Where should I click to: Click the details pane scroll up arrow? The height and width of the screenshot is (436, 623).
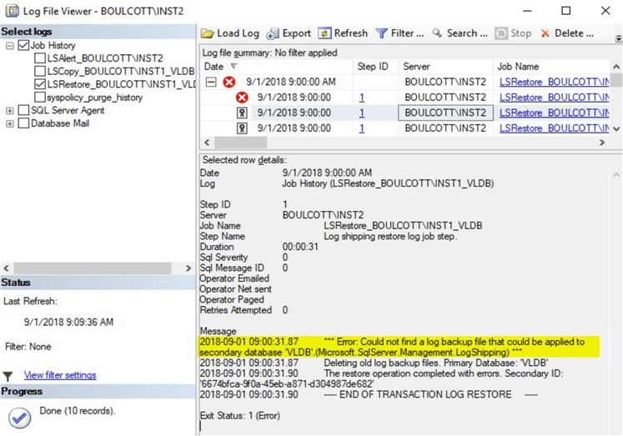click(x=616, y=175)
